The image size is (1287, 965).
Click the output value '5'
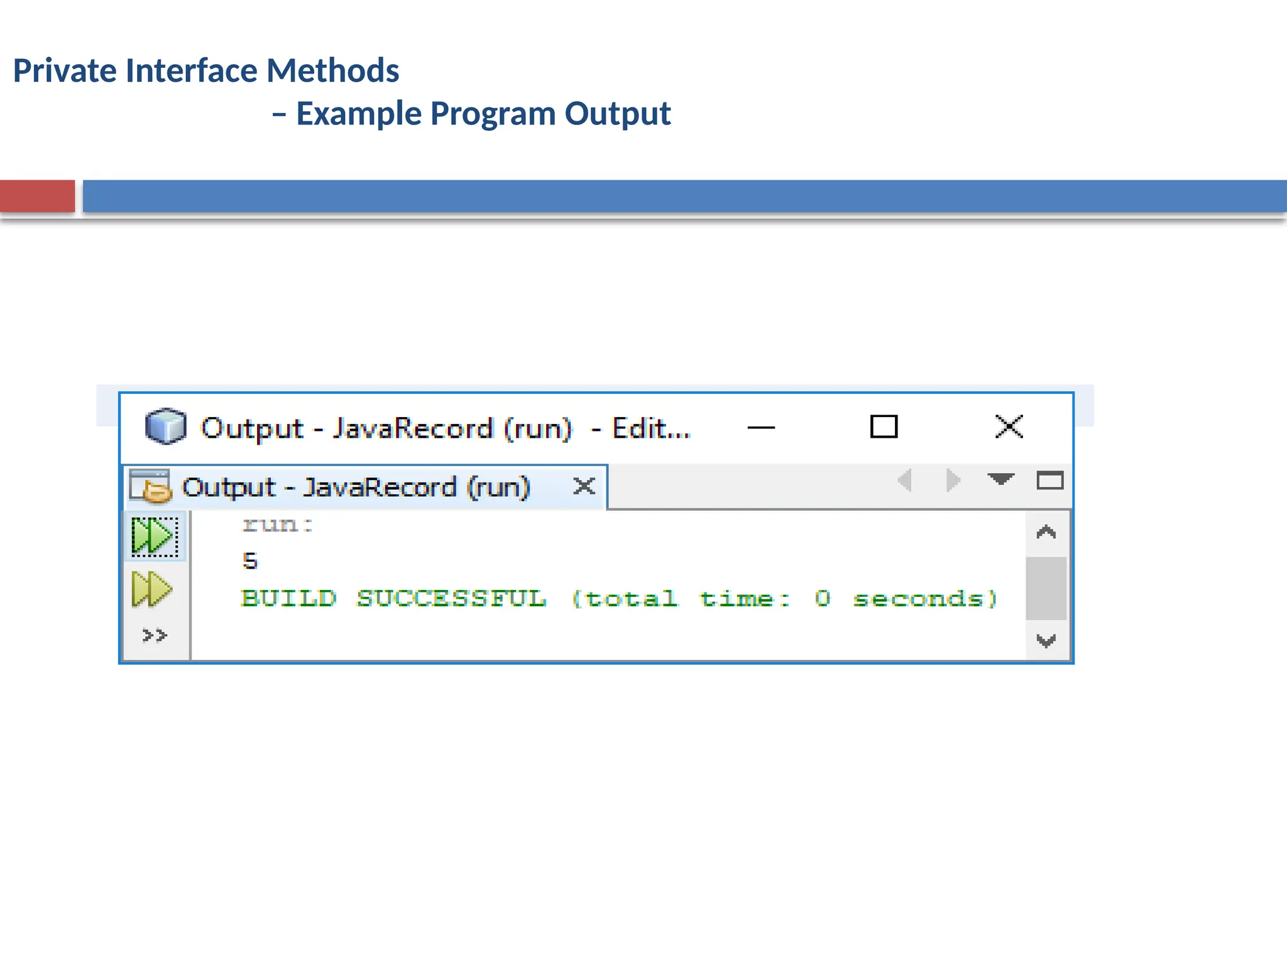(x=250, y=560)
